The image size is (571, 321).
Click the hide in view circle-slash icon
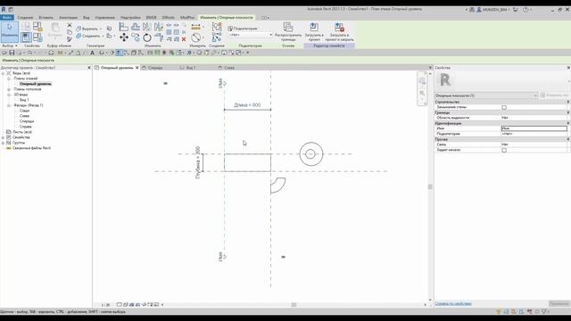coord(196,37)
